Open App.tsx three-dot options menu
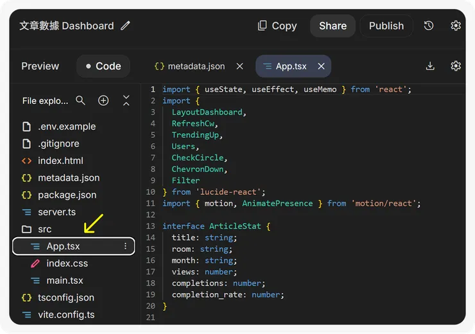 [125, 246]
